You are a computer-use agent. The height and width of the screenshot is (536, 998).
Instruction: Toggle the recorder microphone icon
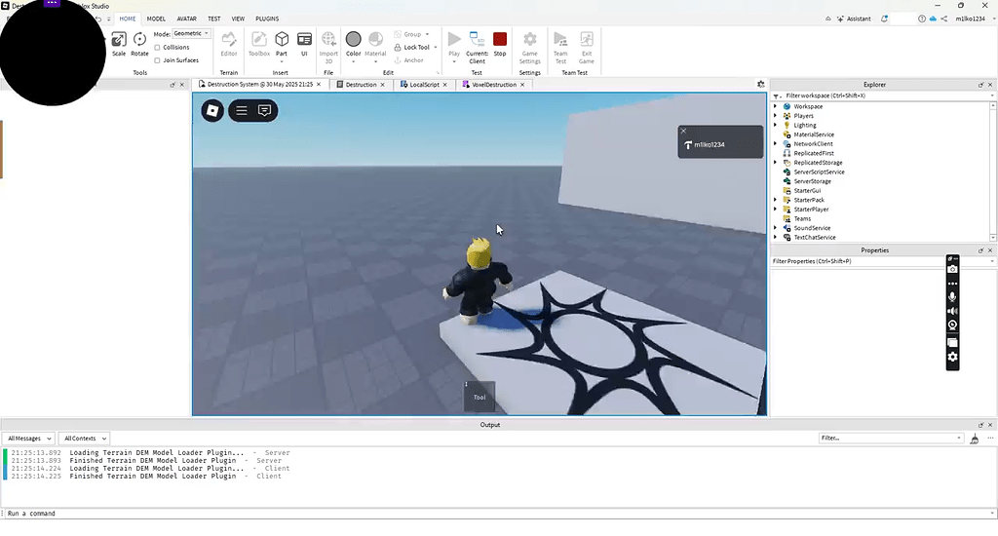952,296
